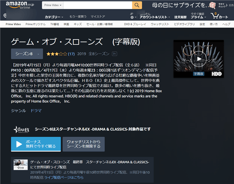Screen dimensions: 234x184
Task: Click the HBO logo on the thumbnail
Action: click(x=216, y=74)
